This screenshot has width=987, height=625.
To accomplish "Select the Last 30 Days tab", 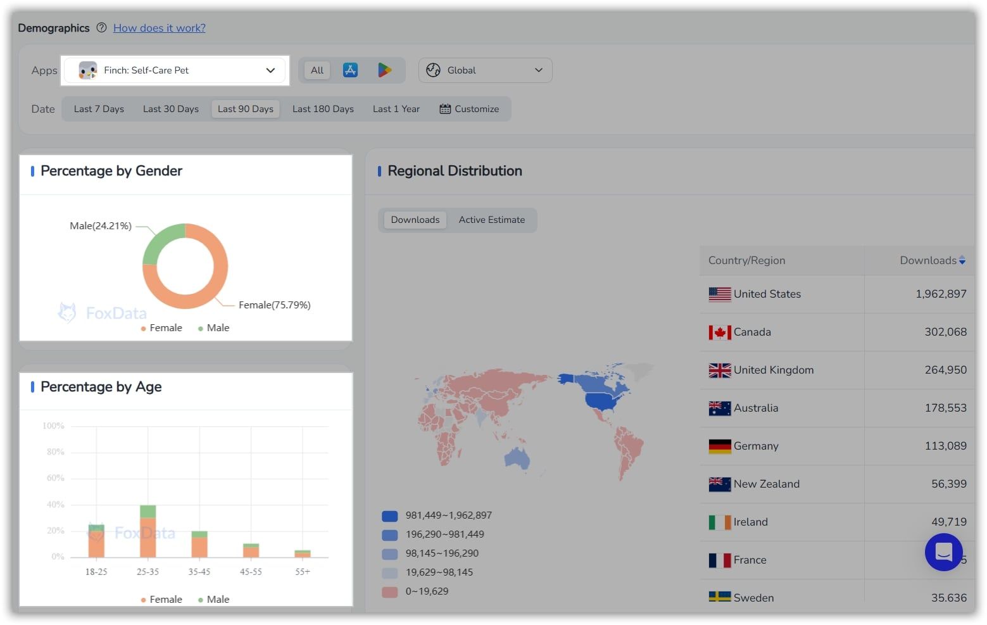I will point(171,109).
